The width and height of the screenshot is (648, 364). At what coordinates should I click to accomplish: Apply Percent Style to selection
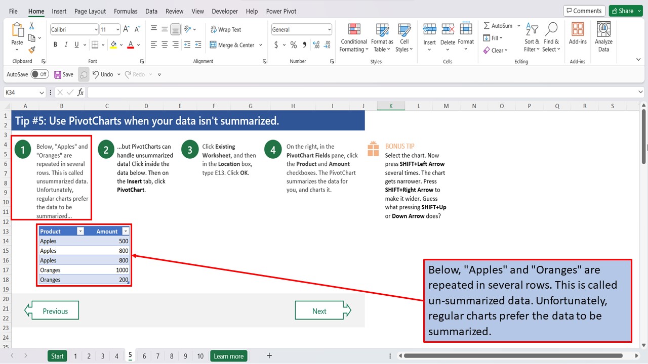tap(293, 45)
